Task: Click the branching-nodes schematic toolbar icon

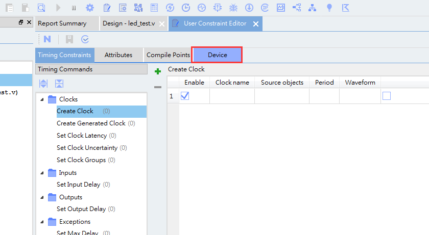Action: tap(297, 8)
